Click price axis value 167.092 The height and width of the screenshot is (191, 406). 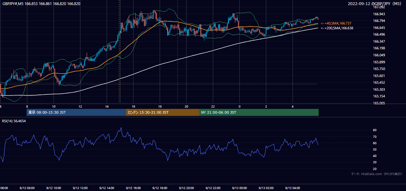pos(379,7)
